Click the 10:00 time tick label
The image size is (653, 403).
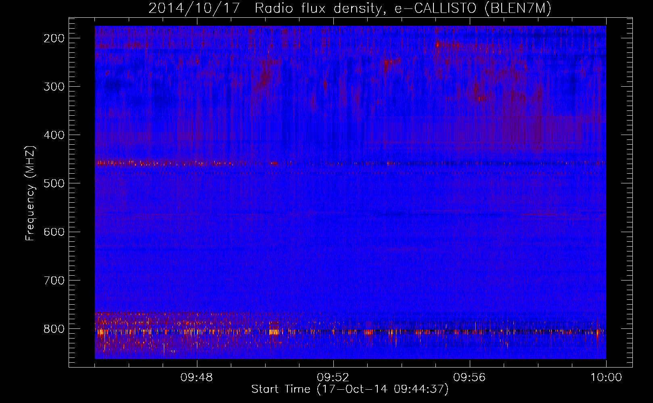click(606, 378)
